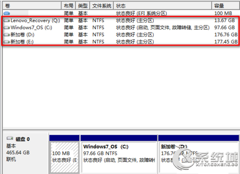The image size is (240, 174).
Task: Click the Lenovo_Recovery (Q:) drive icon
Action: point(7,21)
